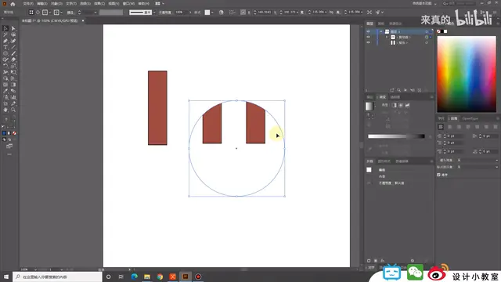Select the Free Transform tool
Image resolution: width=501 pixels, height=282 pixels.
tap(13, 72)
